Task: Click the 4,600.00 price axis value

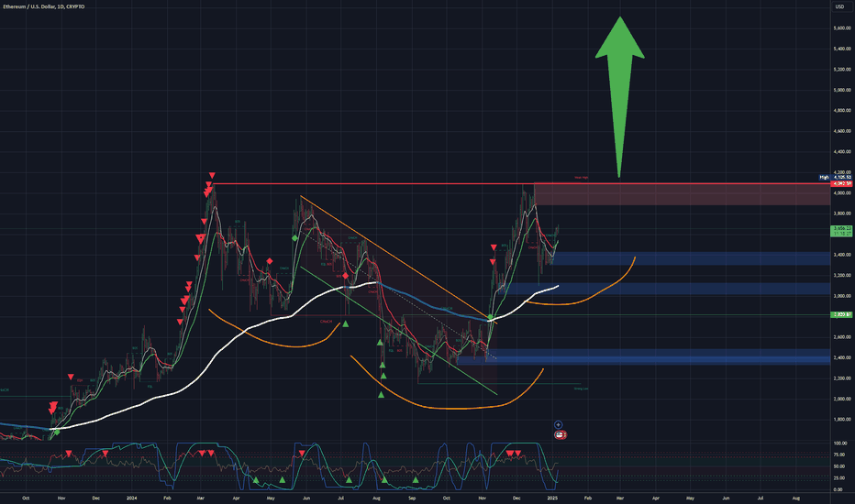Action: [842, 131]
